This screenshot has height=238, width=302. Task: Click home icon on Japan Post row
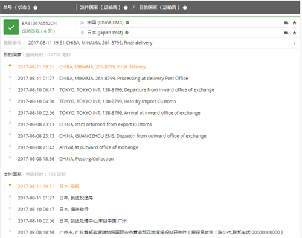294,33
